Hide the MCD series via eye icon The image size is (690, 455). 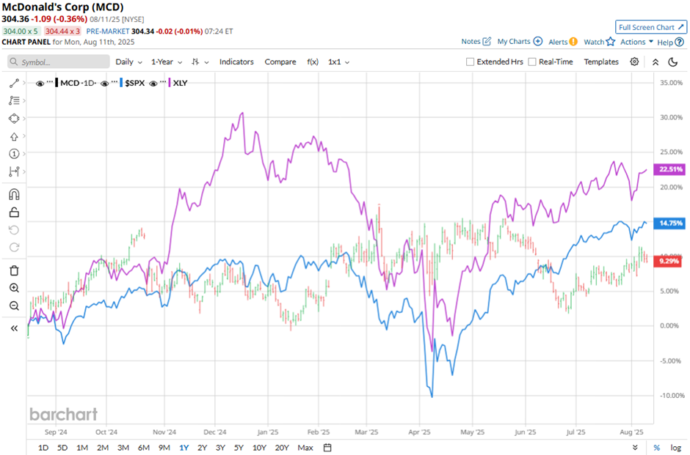coord(40,84)
